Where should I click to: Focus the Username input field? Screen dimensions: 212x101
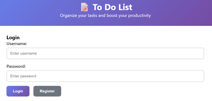coord(105,53)
